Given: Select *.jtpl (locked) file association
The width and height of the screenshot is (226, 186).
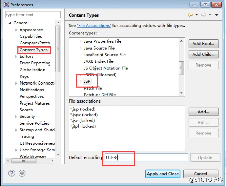Looking at the screenshot, I should click(x=83, y=126).
